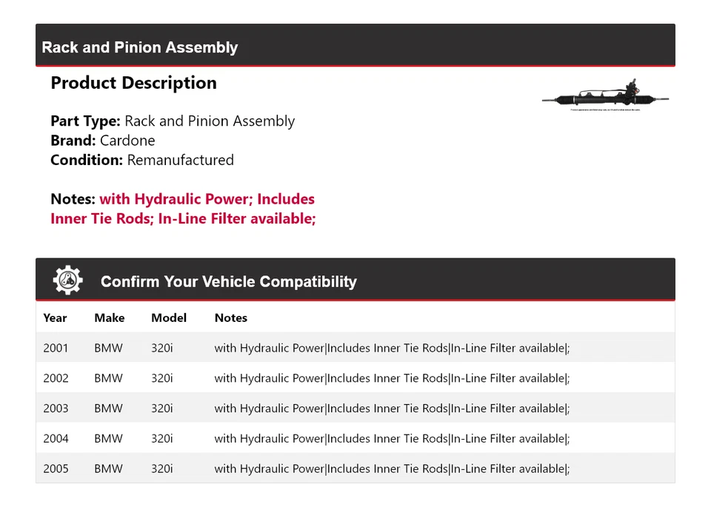Viewport: 711px width, 507px height.
Task: Click BMW in the 2005 row
Action: click(x=108, y=469)
